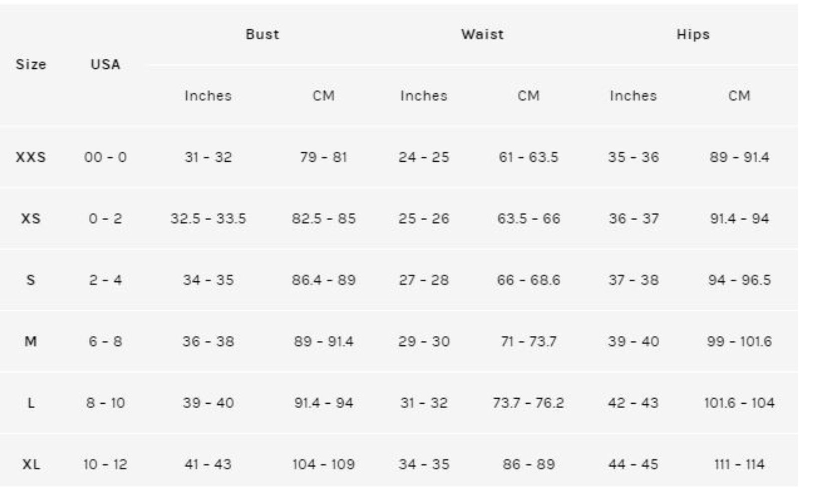The height and width of the screenshot is (501, 814).
Task: Click bust inches value 32.5 - 33.5
Action: coord(208,219)
